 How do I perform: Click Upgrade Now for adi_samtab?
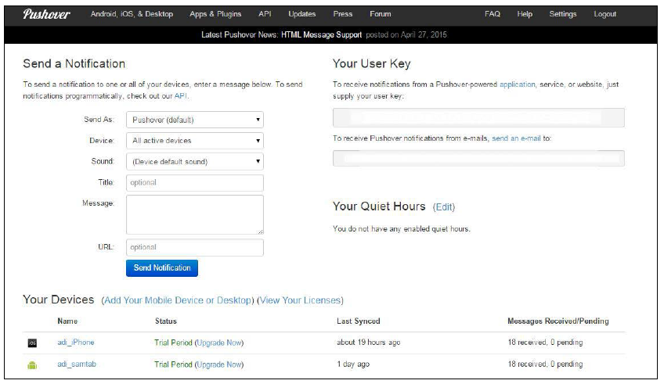(219, 364)
